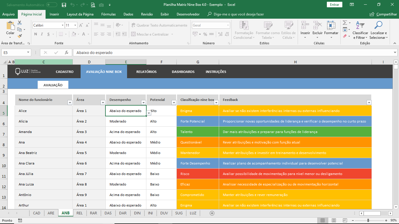Viewport: 399px width, 224px height.
Task: Open the Desempenho column filter dropdown
Action: coord(143,102)
